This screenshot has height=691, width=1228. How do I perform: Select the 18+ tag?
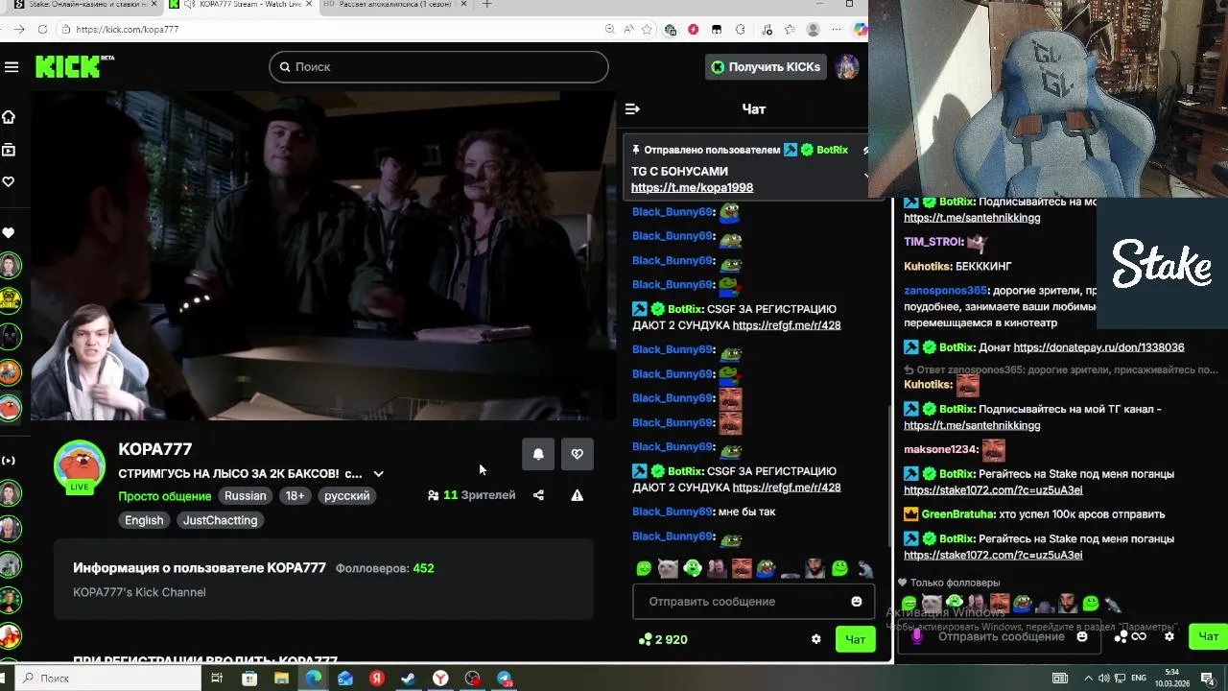[295, 496]
